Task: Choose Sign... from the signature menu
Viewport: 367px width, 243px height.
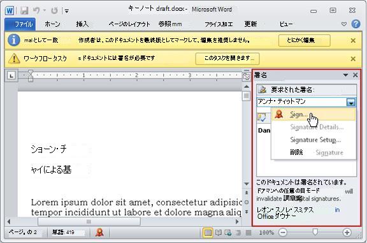Action: 314,115
